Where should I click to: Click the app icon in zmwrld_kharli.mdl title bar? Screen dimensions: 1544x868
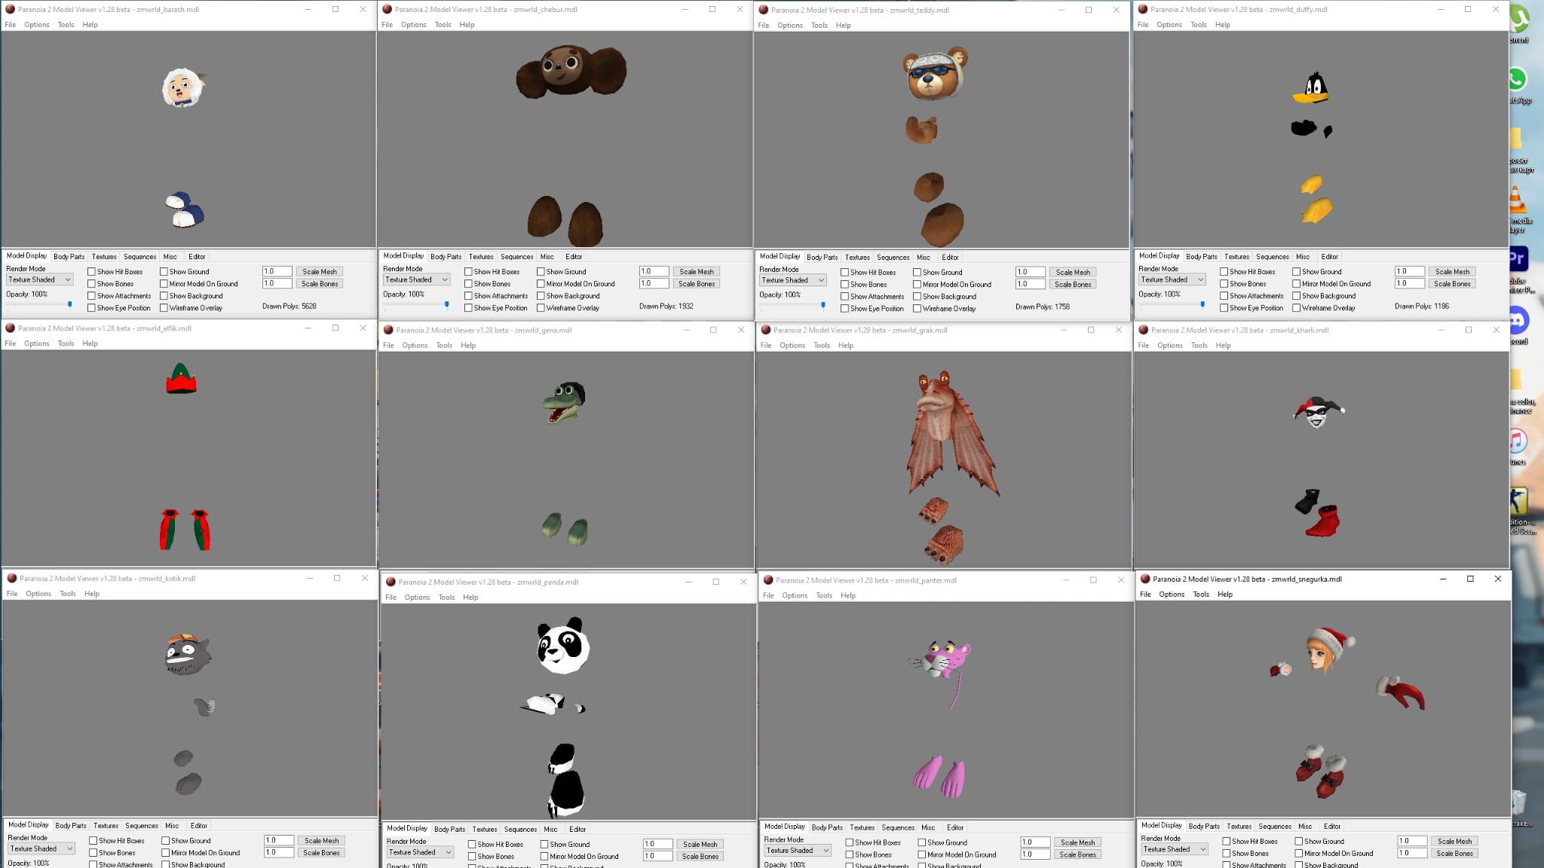tap(1144, 329)
